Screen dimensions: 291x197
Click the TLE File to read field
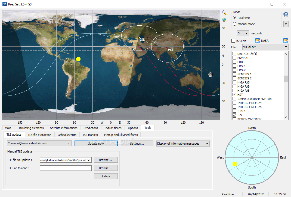pos(66,168)
